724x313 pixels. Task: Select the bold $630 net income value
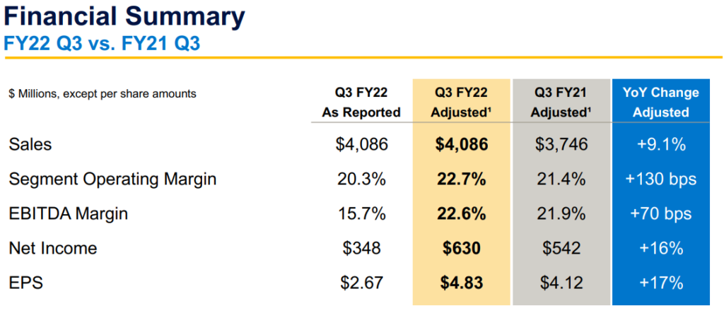point(462,249)
